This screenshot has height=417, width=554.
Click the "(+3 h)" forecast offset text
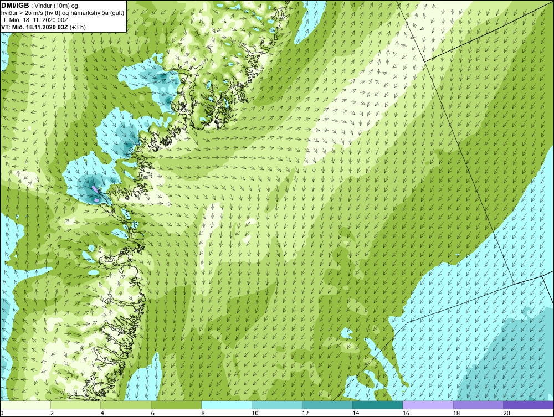pos(78,27)
